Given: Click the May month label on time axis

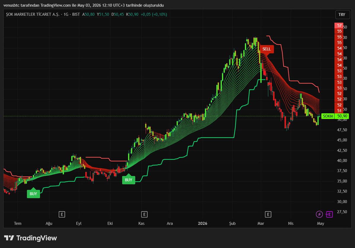Looking at the screenshot, I should point(320,223).
